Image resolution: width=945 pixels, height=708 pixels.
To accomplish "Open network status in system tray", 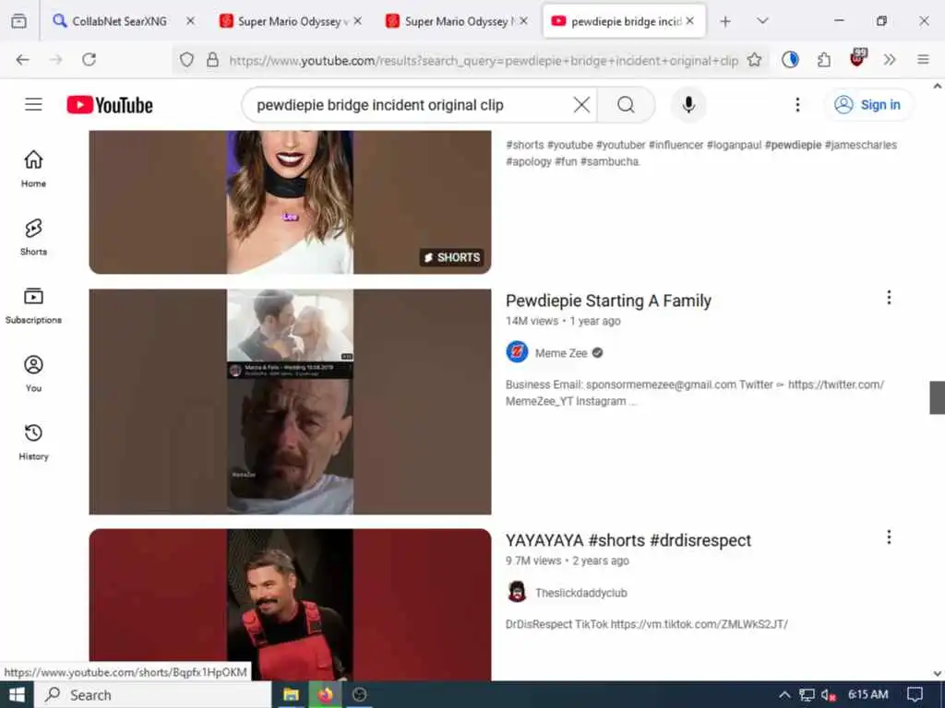I will tap(807, 695).
